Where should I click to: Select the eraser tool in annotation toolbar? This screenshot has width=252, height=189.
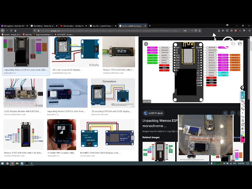[243, 109]
